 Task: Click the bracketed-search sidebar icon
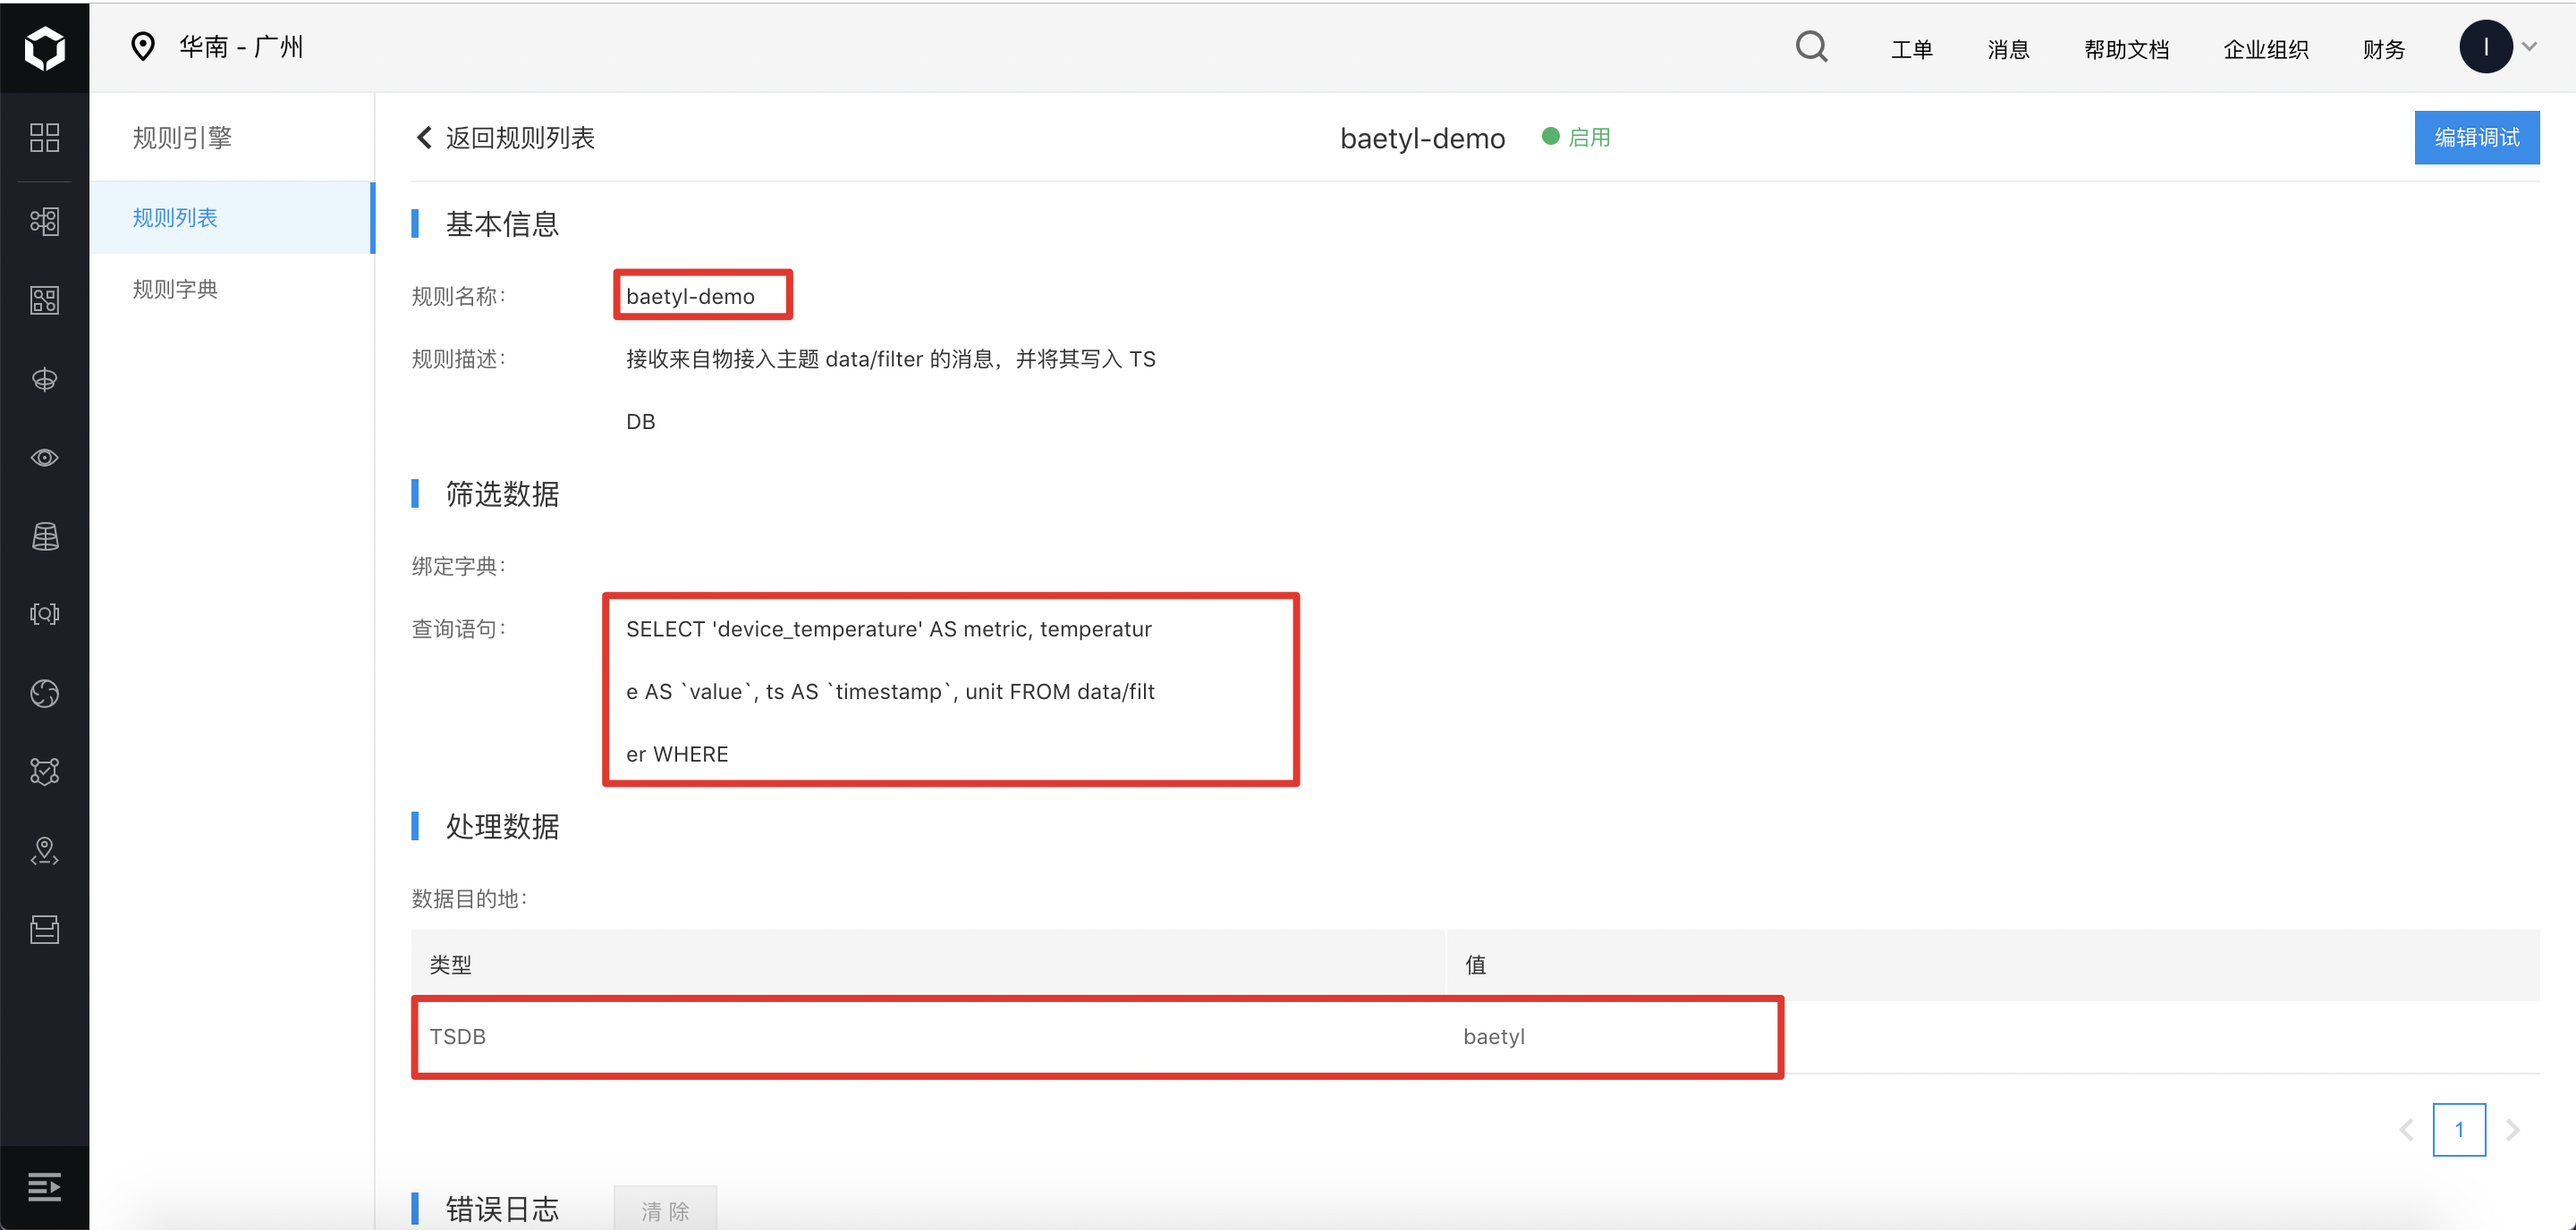[44, 613]
